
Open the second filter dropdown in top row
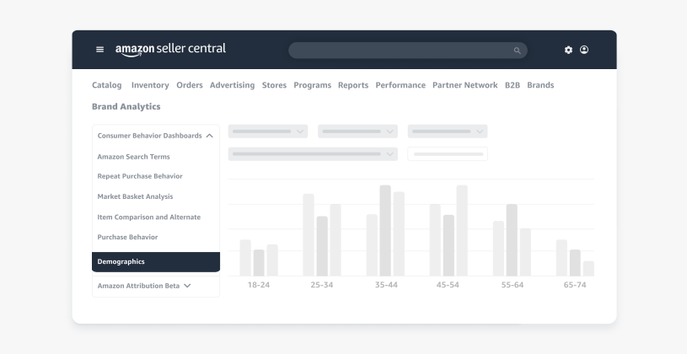tap(357, 131)
